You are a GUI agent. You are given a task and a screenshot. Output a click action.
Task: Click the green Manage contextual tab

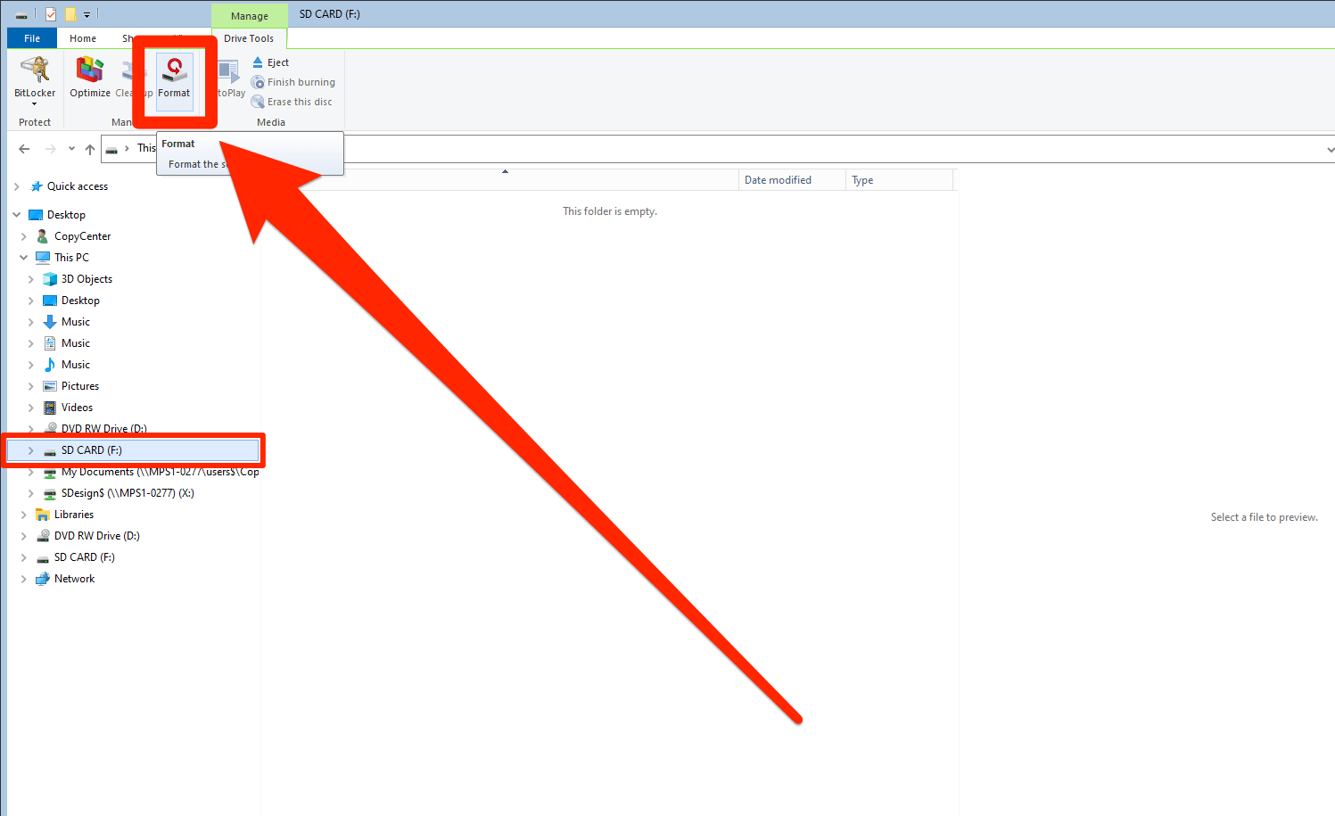pos(250,15)
